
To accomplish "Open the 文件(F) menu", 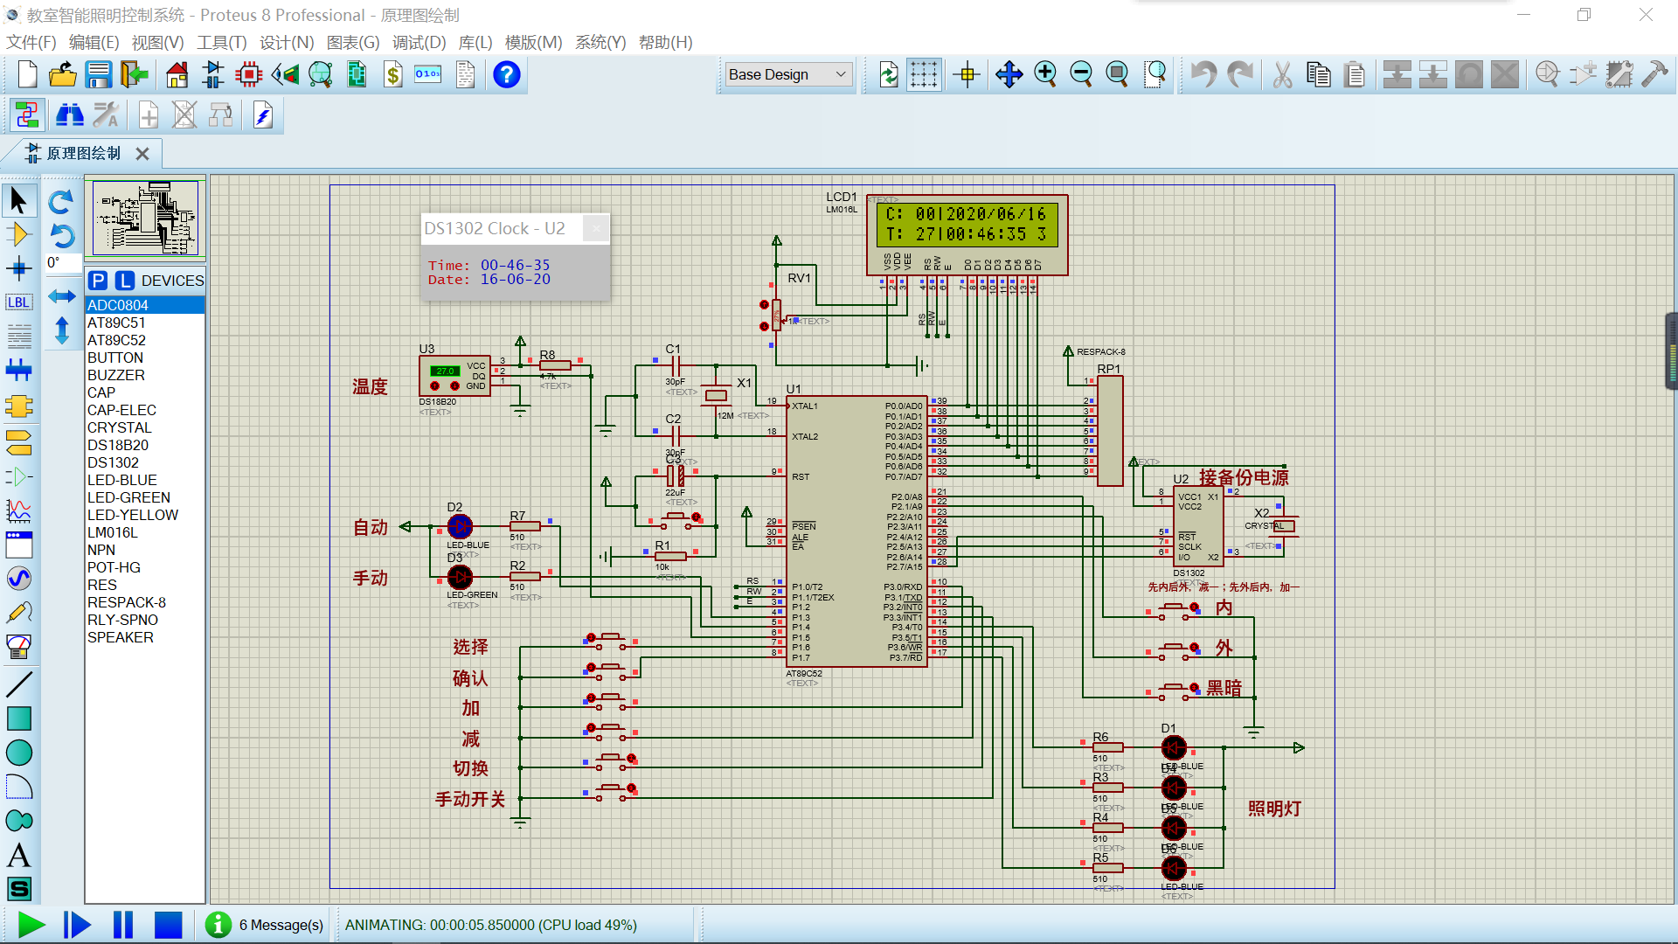I will pos(31,42).
